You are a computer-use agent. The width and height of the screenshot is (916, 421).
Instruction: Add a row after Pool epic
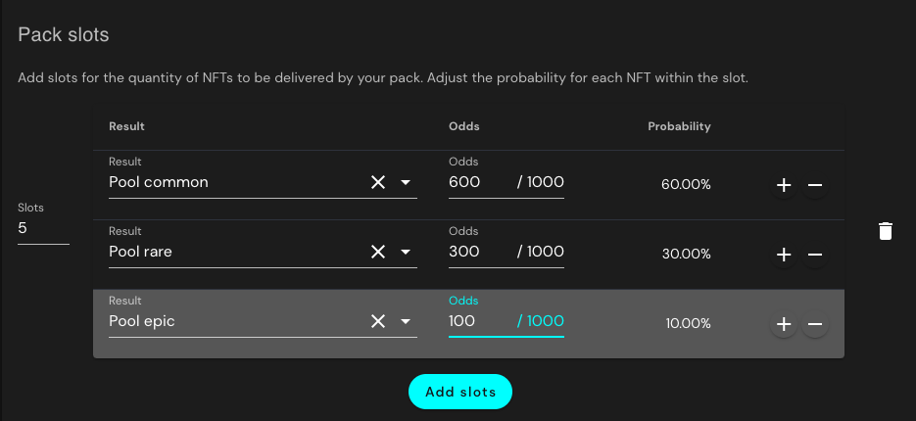(x=784, y=324)
